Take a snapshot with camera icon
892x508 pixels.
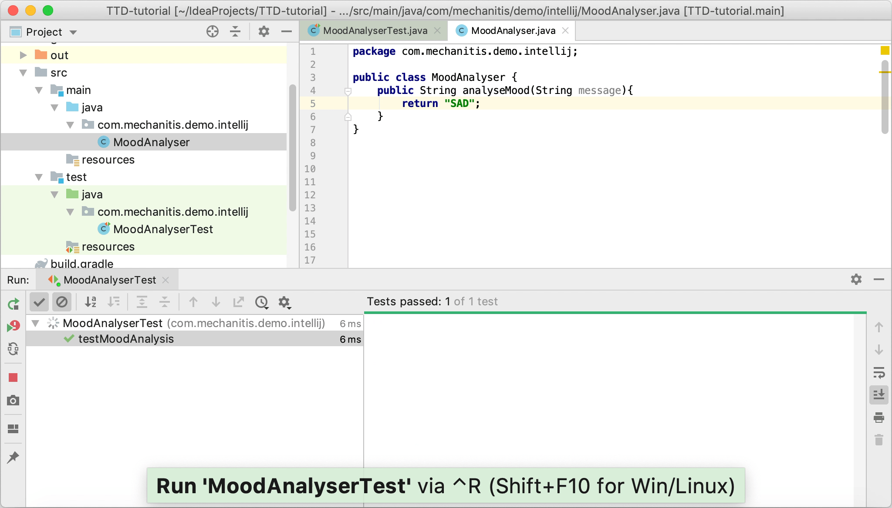click(14, 400)
